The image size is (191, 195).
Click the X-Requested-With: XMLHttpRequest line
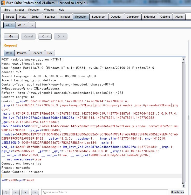pyautogui.click(x=31, y=89)
